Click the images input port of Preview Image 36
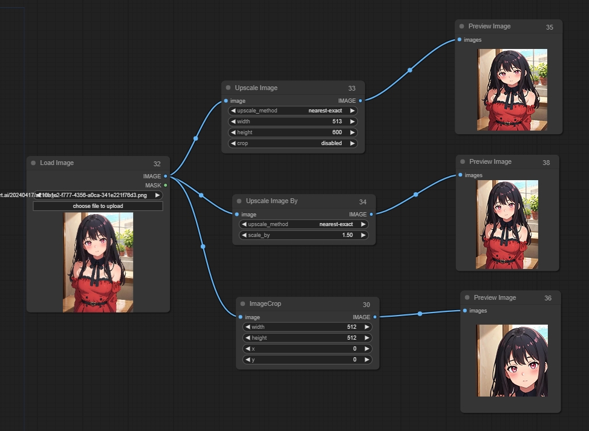The image size is (589, 431). coord(465,311)
